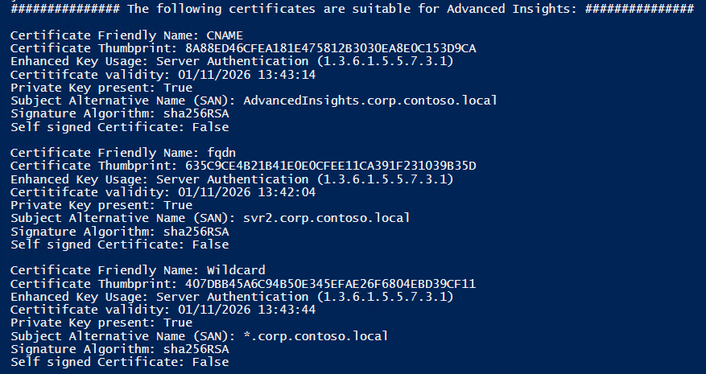Click the CNAME certificate friendly name
The width and height of the screenshot is (706, 374).
coord(225,36)
